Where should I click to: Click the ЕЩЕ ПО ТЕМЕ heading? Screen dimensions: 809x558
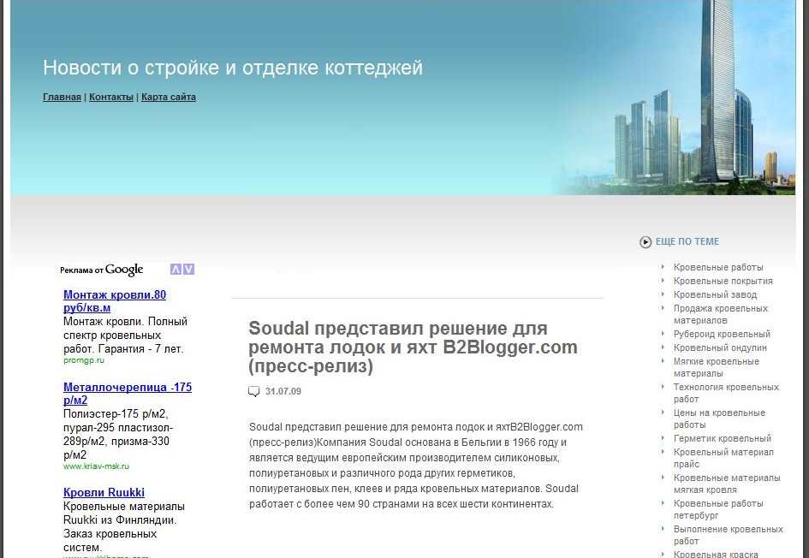687,241
